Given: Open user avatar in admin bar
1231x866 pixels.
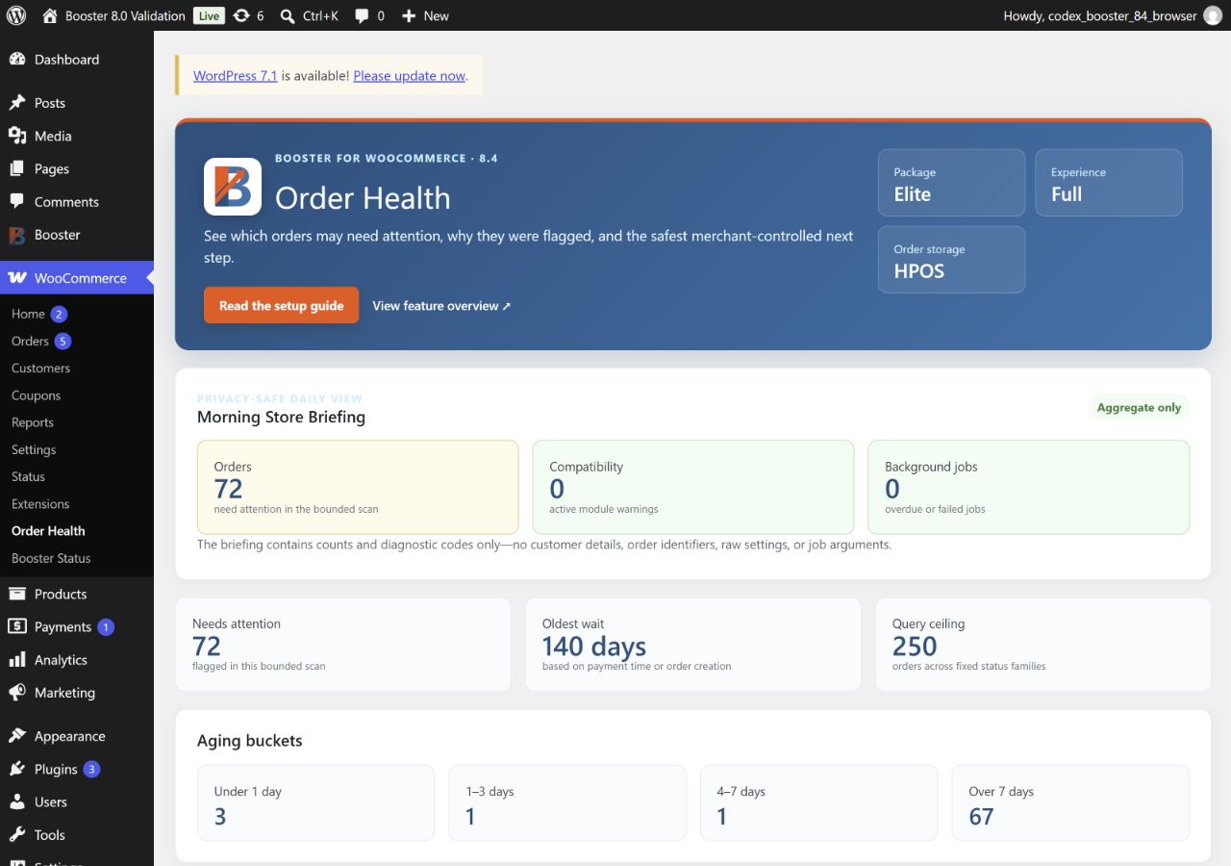Looking at the screenshot, I should pos(1213,15).
